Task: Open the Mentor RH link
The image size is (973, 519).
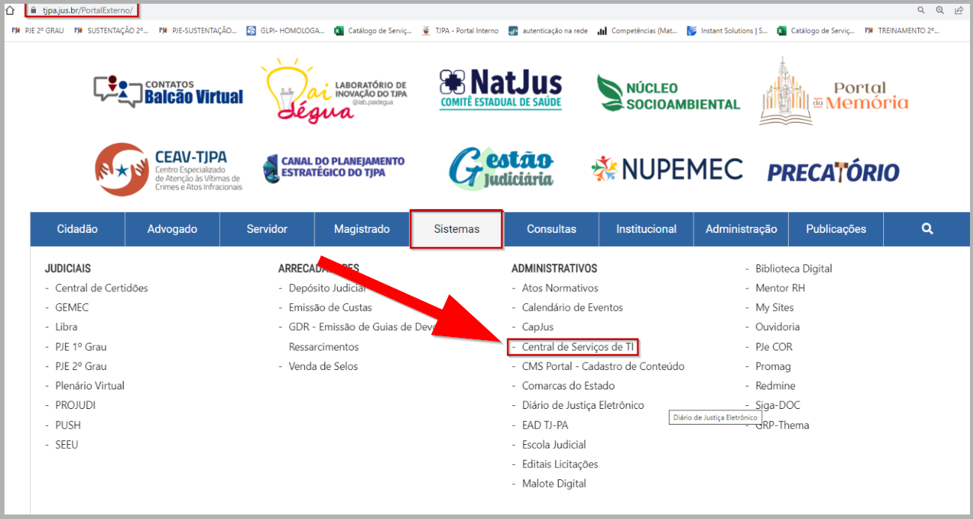Action: click(780, 288)
